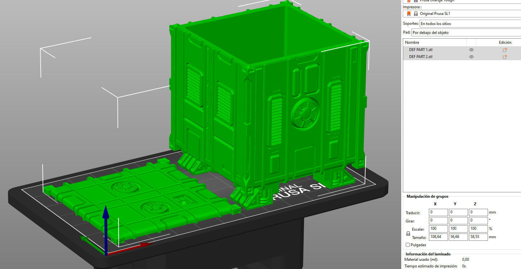Click the Girar Z input field
The image size is (521, 269).
(478, 221)
